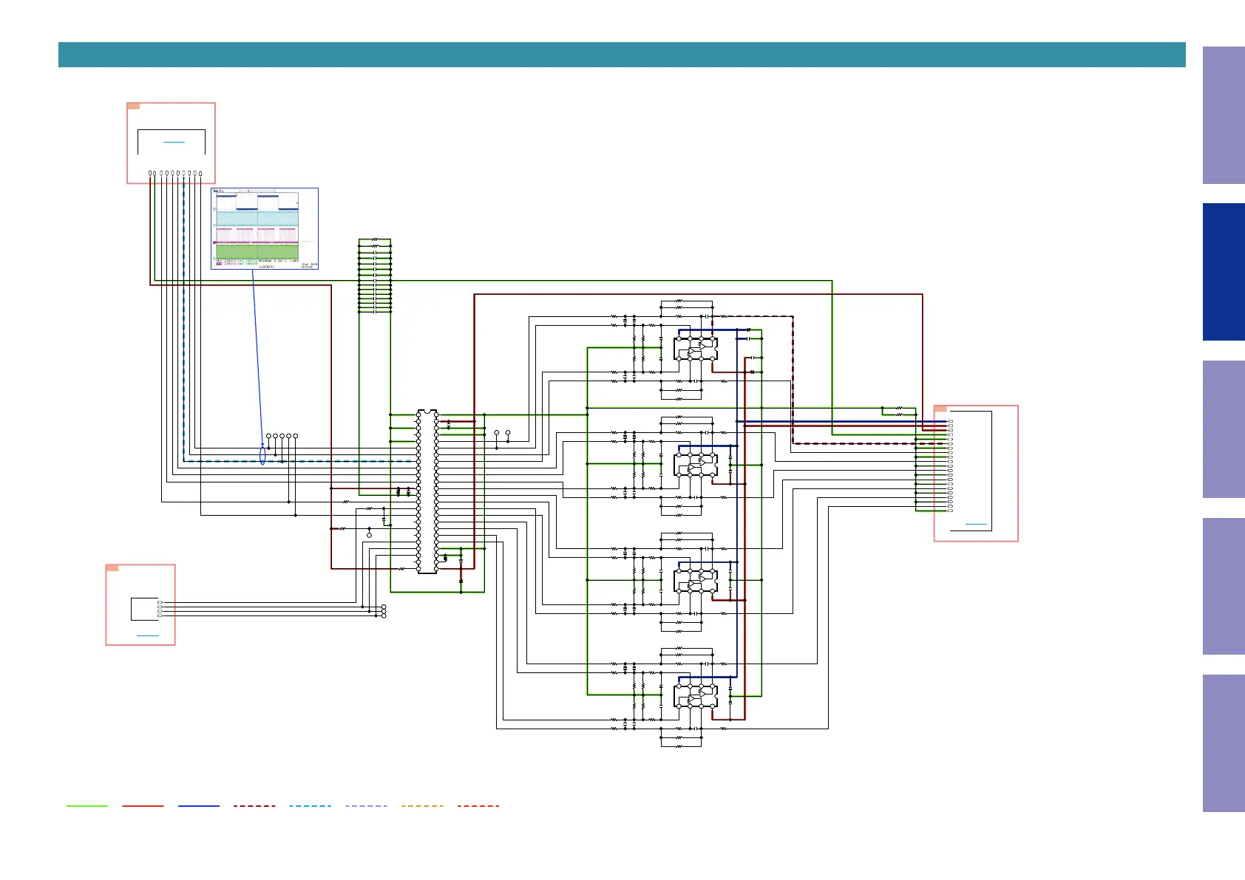Viewport: 1245px width, 880px height.
Task: Open the bottommost purple side tab
Action: (x=1224, y=743)
